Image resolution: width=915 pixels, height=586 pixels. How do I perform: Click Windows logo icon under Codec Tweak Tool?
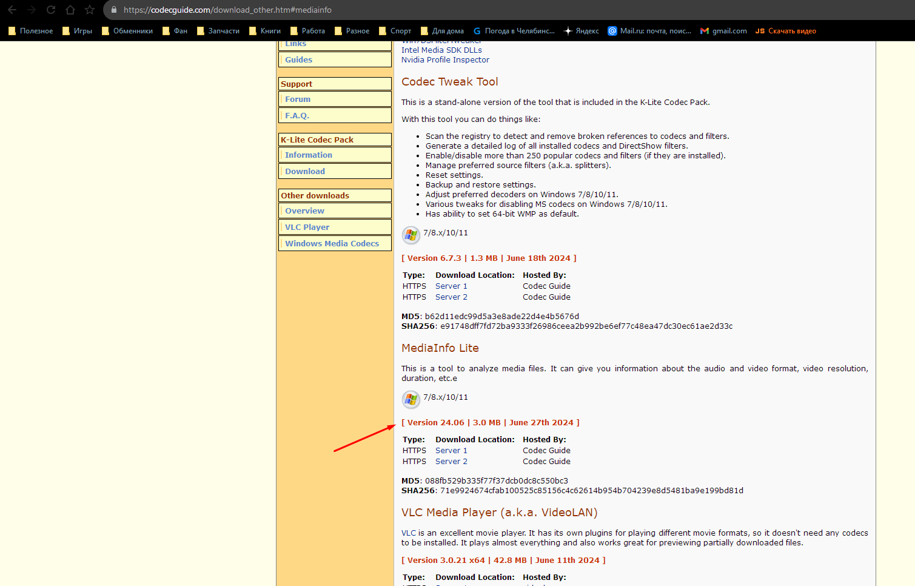(x=411, y=234)
